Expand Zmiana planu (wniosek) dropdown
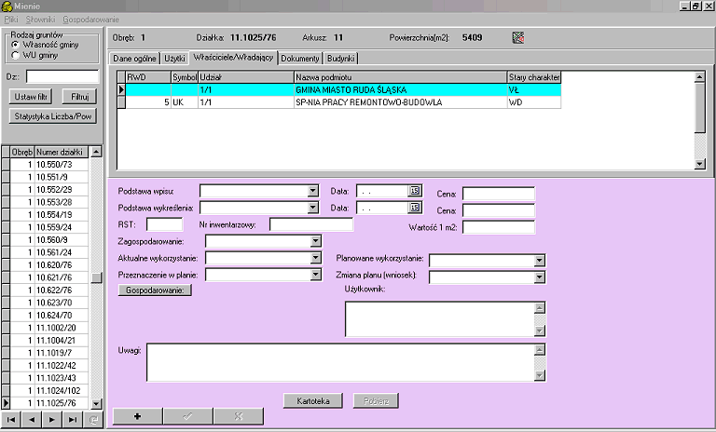This screenshot has width=716, height=432. (539, 277)
